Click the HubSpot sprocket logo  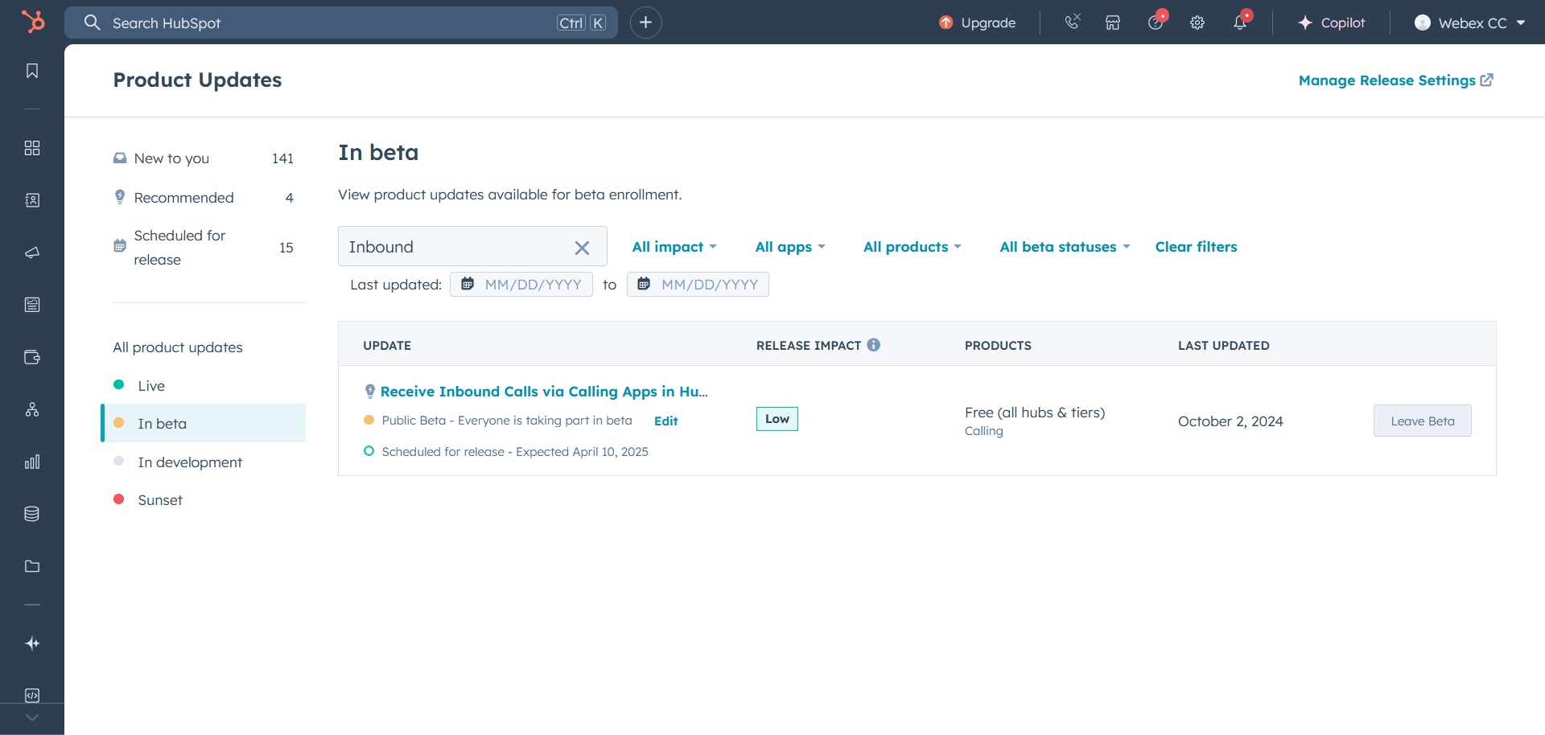click(33, 22)
